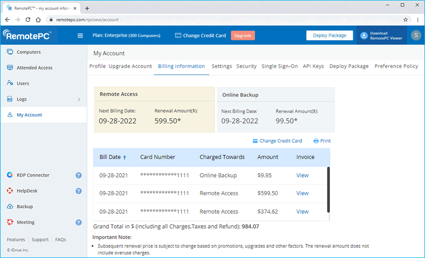This screenshot has height=258, width=425.
Task: Click the RDP Connector icon
Action: coord(10,175)
